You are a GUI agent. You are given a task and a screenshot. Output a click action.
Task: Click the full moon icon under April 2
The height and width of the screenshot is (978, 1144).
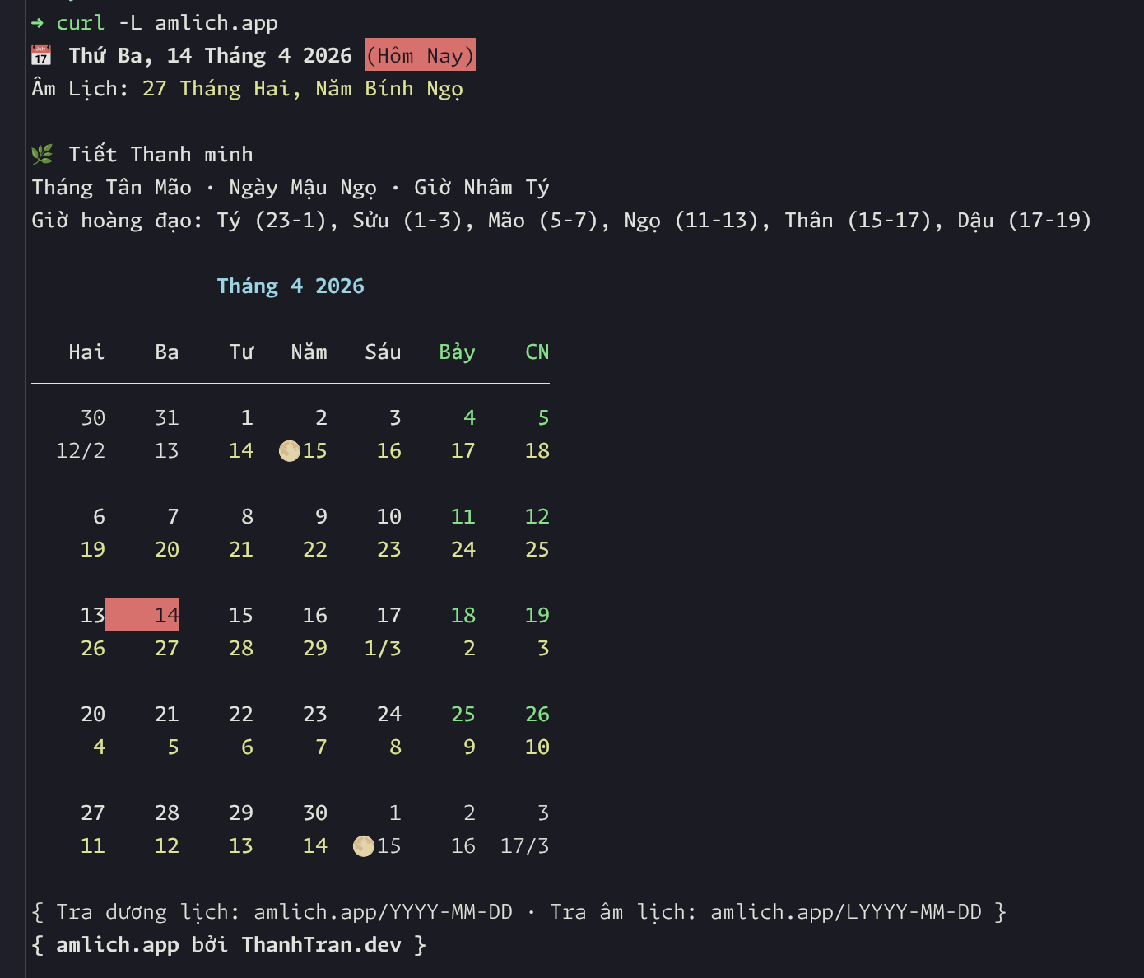pyautogui.click(x=290, y=451)
